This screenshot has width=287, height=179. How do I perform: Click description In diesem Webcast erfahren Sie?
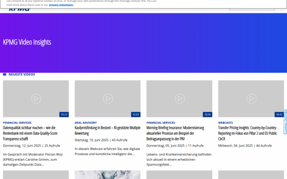click(x=108, y=151)
